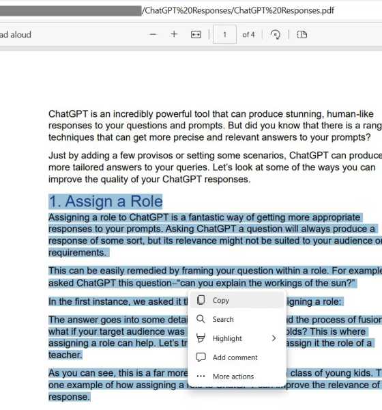Click the text 'Just by adding a few provisos'
The image size is (382, 410).
(111, 155)
